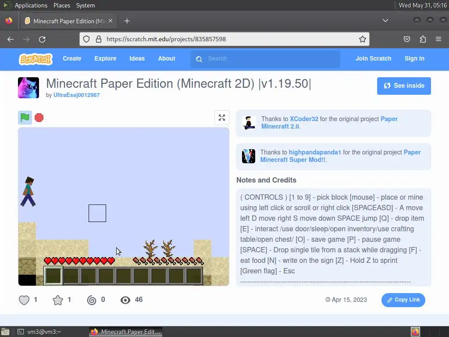Open the System menu
The width and height of the screenshot is (449, 337).
click(86, 5)
